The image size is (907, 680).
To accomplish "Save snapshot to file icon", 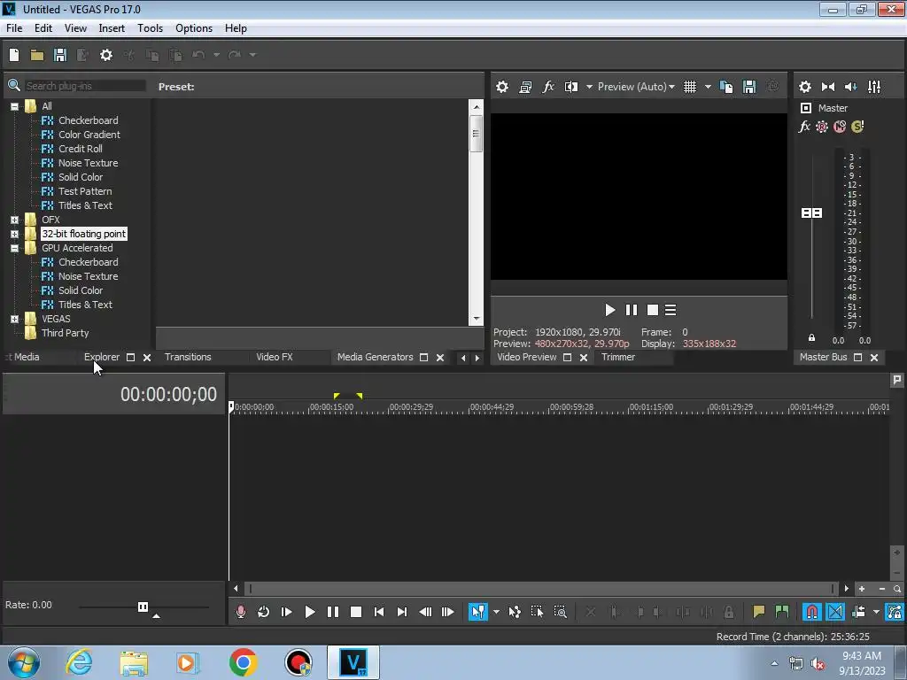I will [x=749, y=87].
